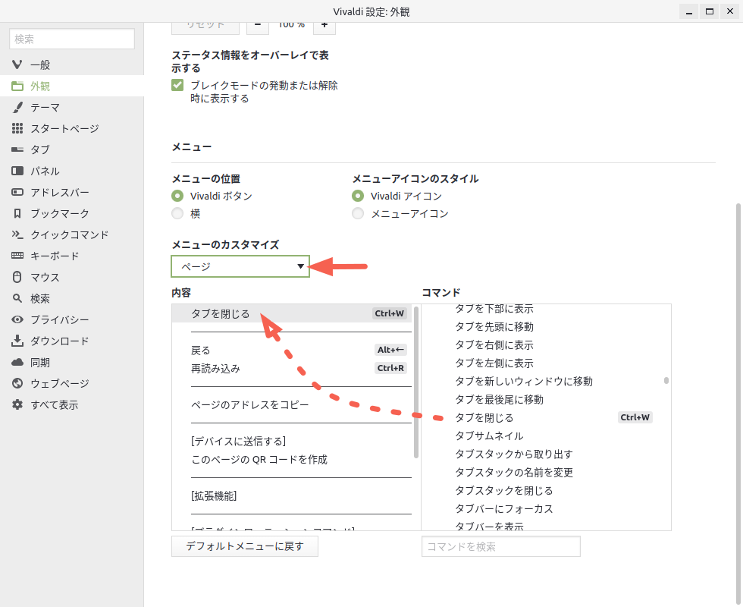This screenshot has height=607, width=743.
Task: Open the 一般 settings icon in sidebar
Action: [17, 64]
